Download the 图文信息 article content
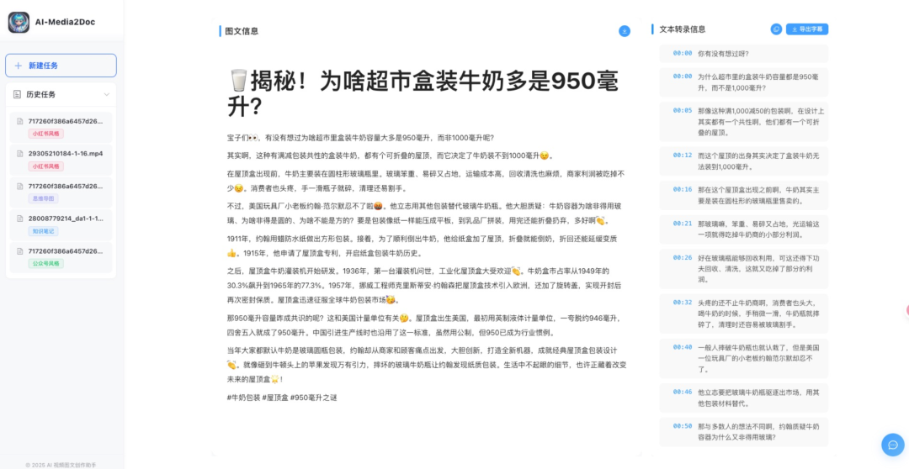Image resolution: width=909 pixels, height=469 pixels. (x=625, y=31)
